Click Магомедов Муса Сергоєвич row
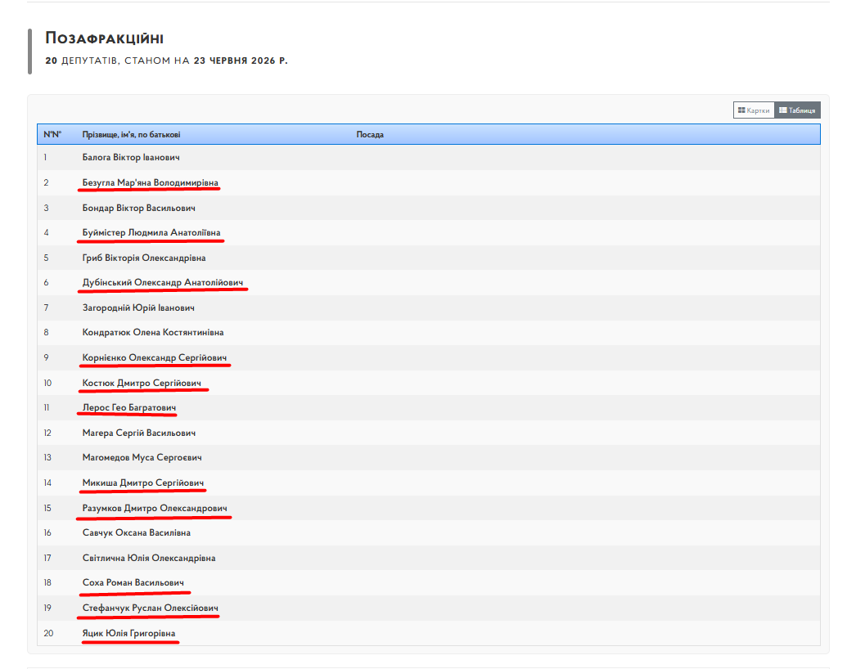The width and height of the screenshot is (856, 669). tap(429, 457)
